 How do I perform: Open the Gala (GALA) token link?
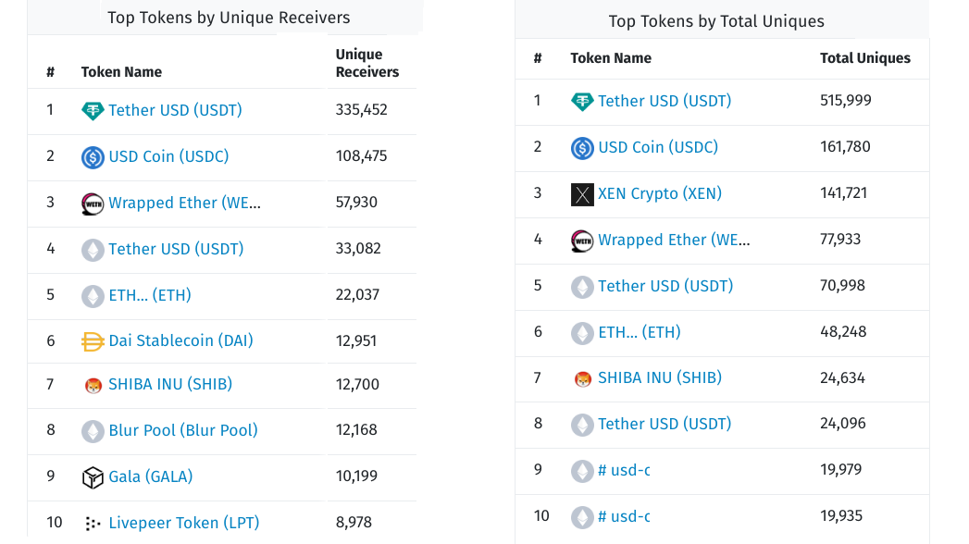(150, 476)
